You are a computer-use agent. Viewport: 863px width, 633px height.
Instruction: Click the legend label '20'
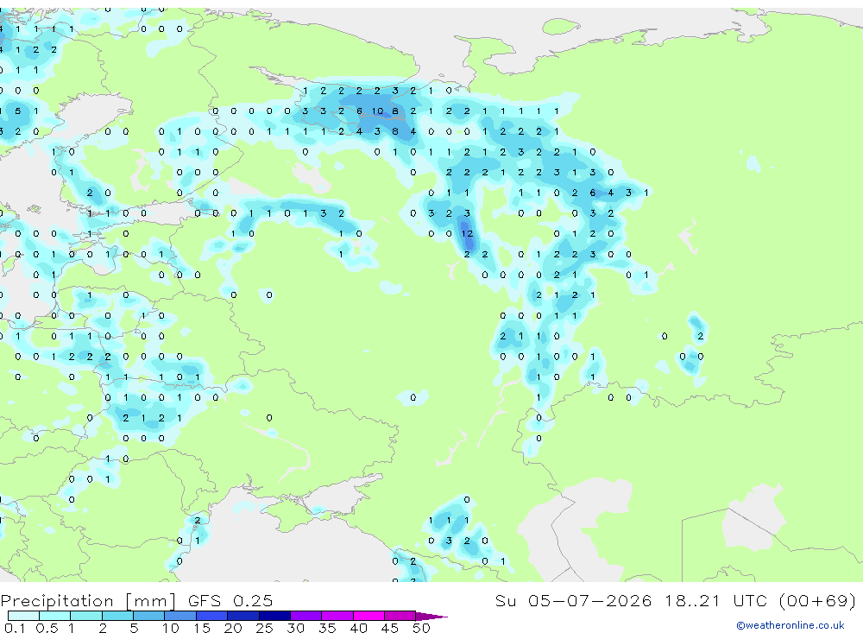pos(233,628)
